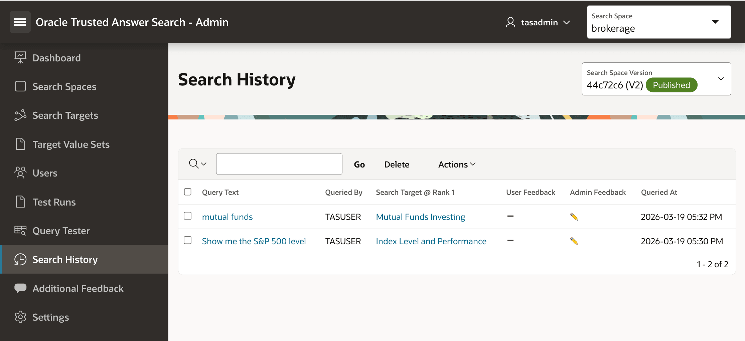Image resolution: width=745 pixels, height=341 pixels.
Task: Click the Published status badge
Action: click(x=671, y=85)
